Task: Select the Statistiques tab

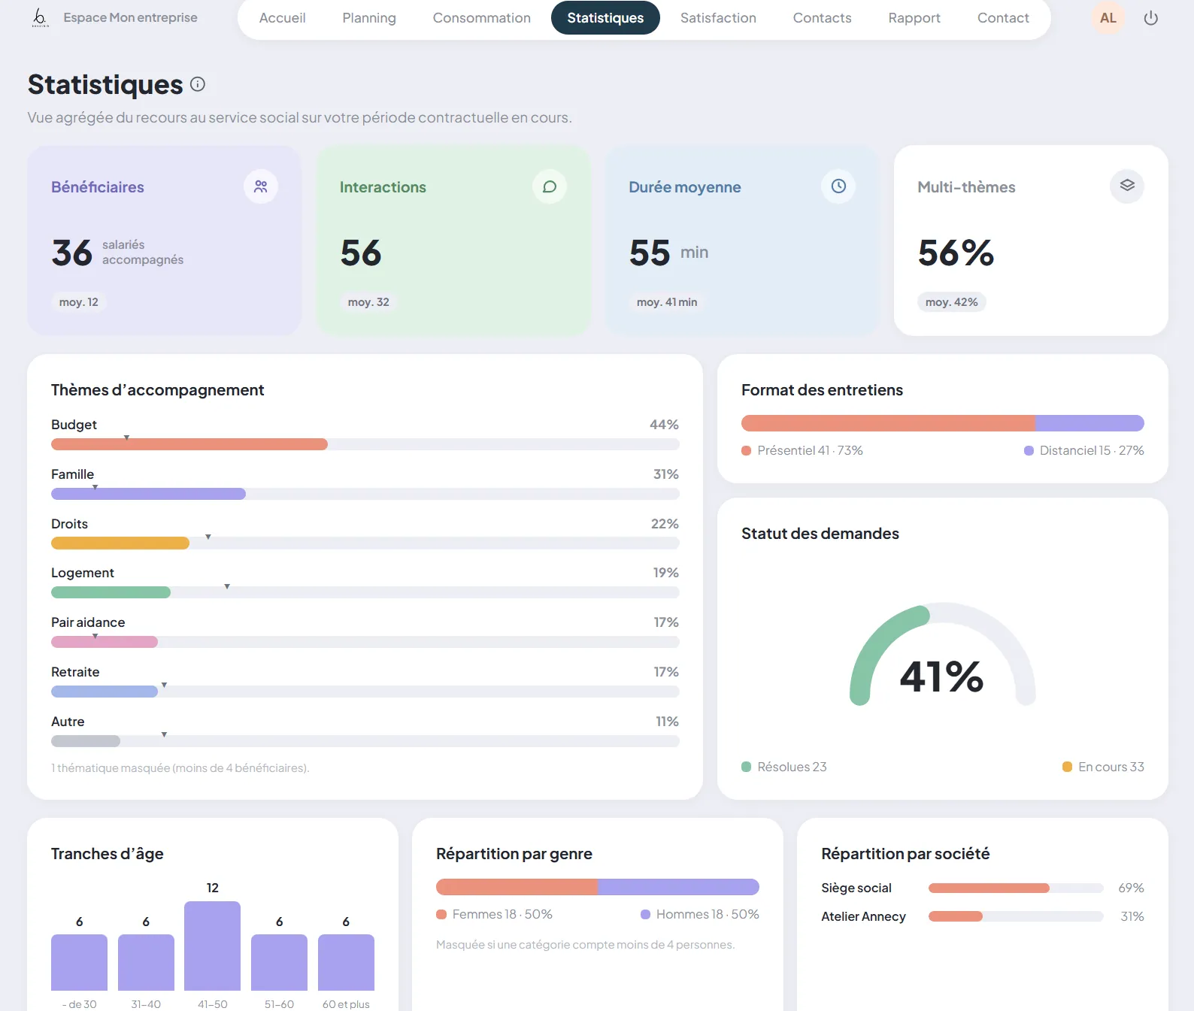Action: click(x=605, y=18)
